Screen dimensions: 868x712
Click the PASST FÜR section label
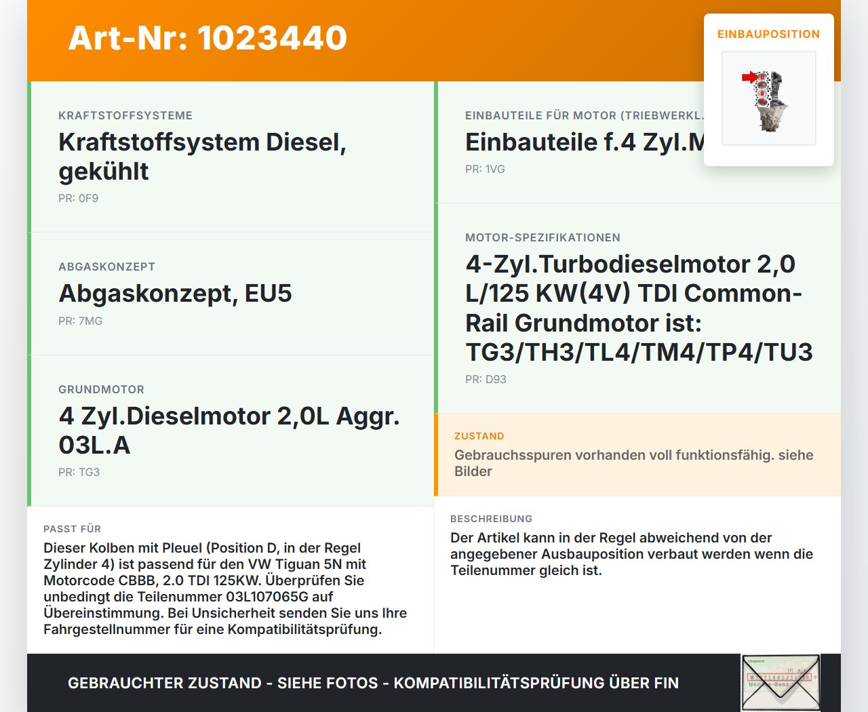pyautogui.click(x=72, y=529)
